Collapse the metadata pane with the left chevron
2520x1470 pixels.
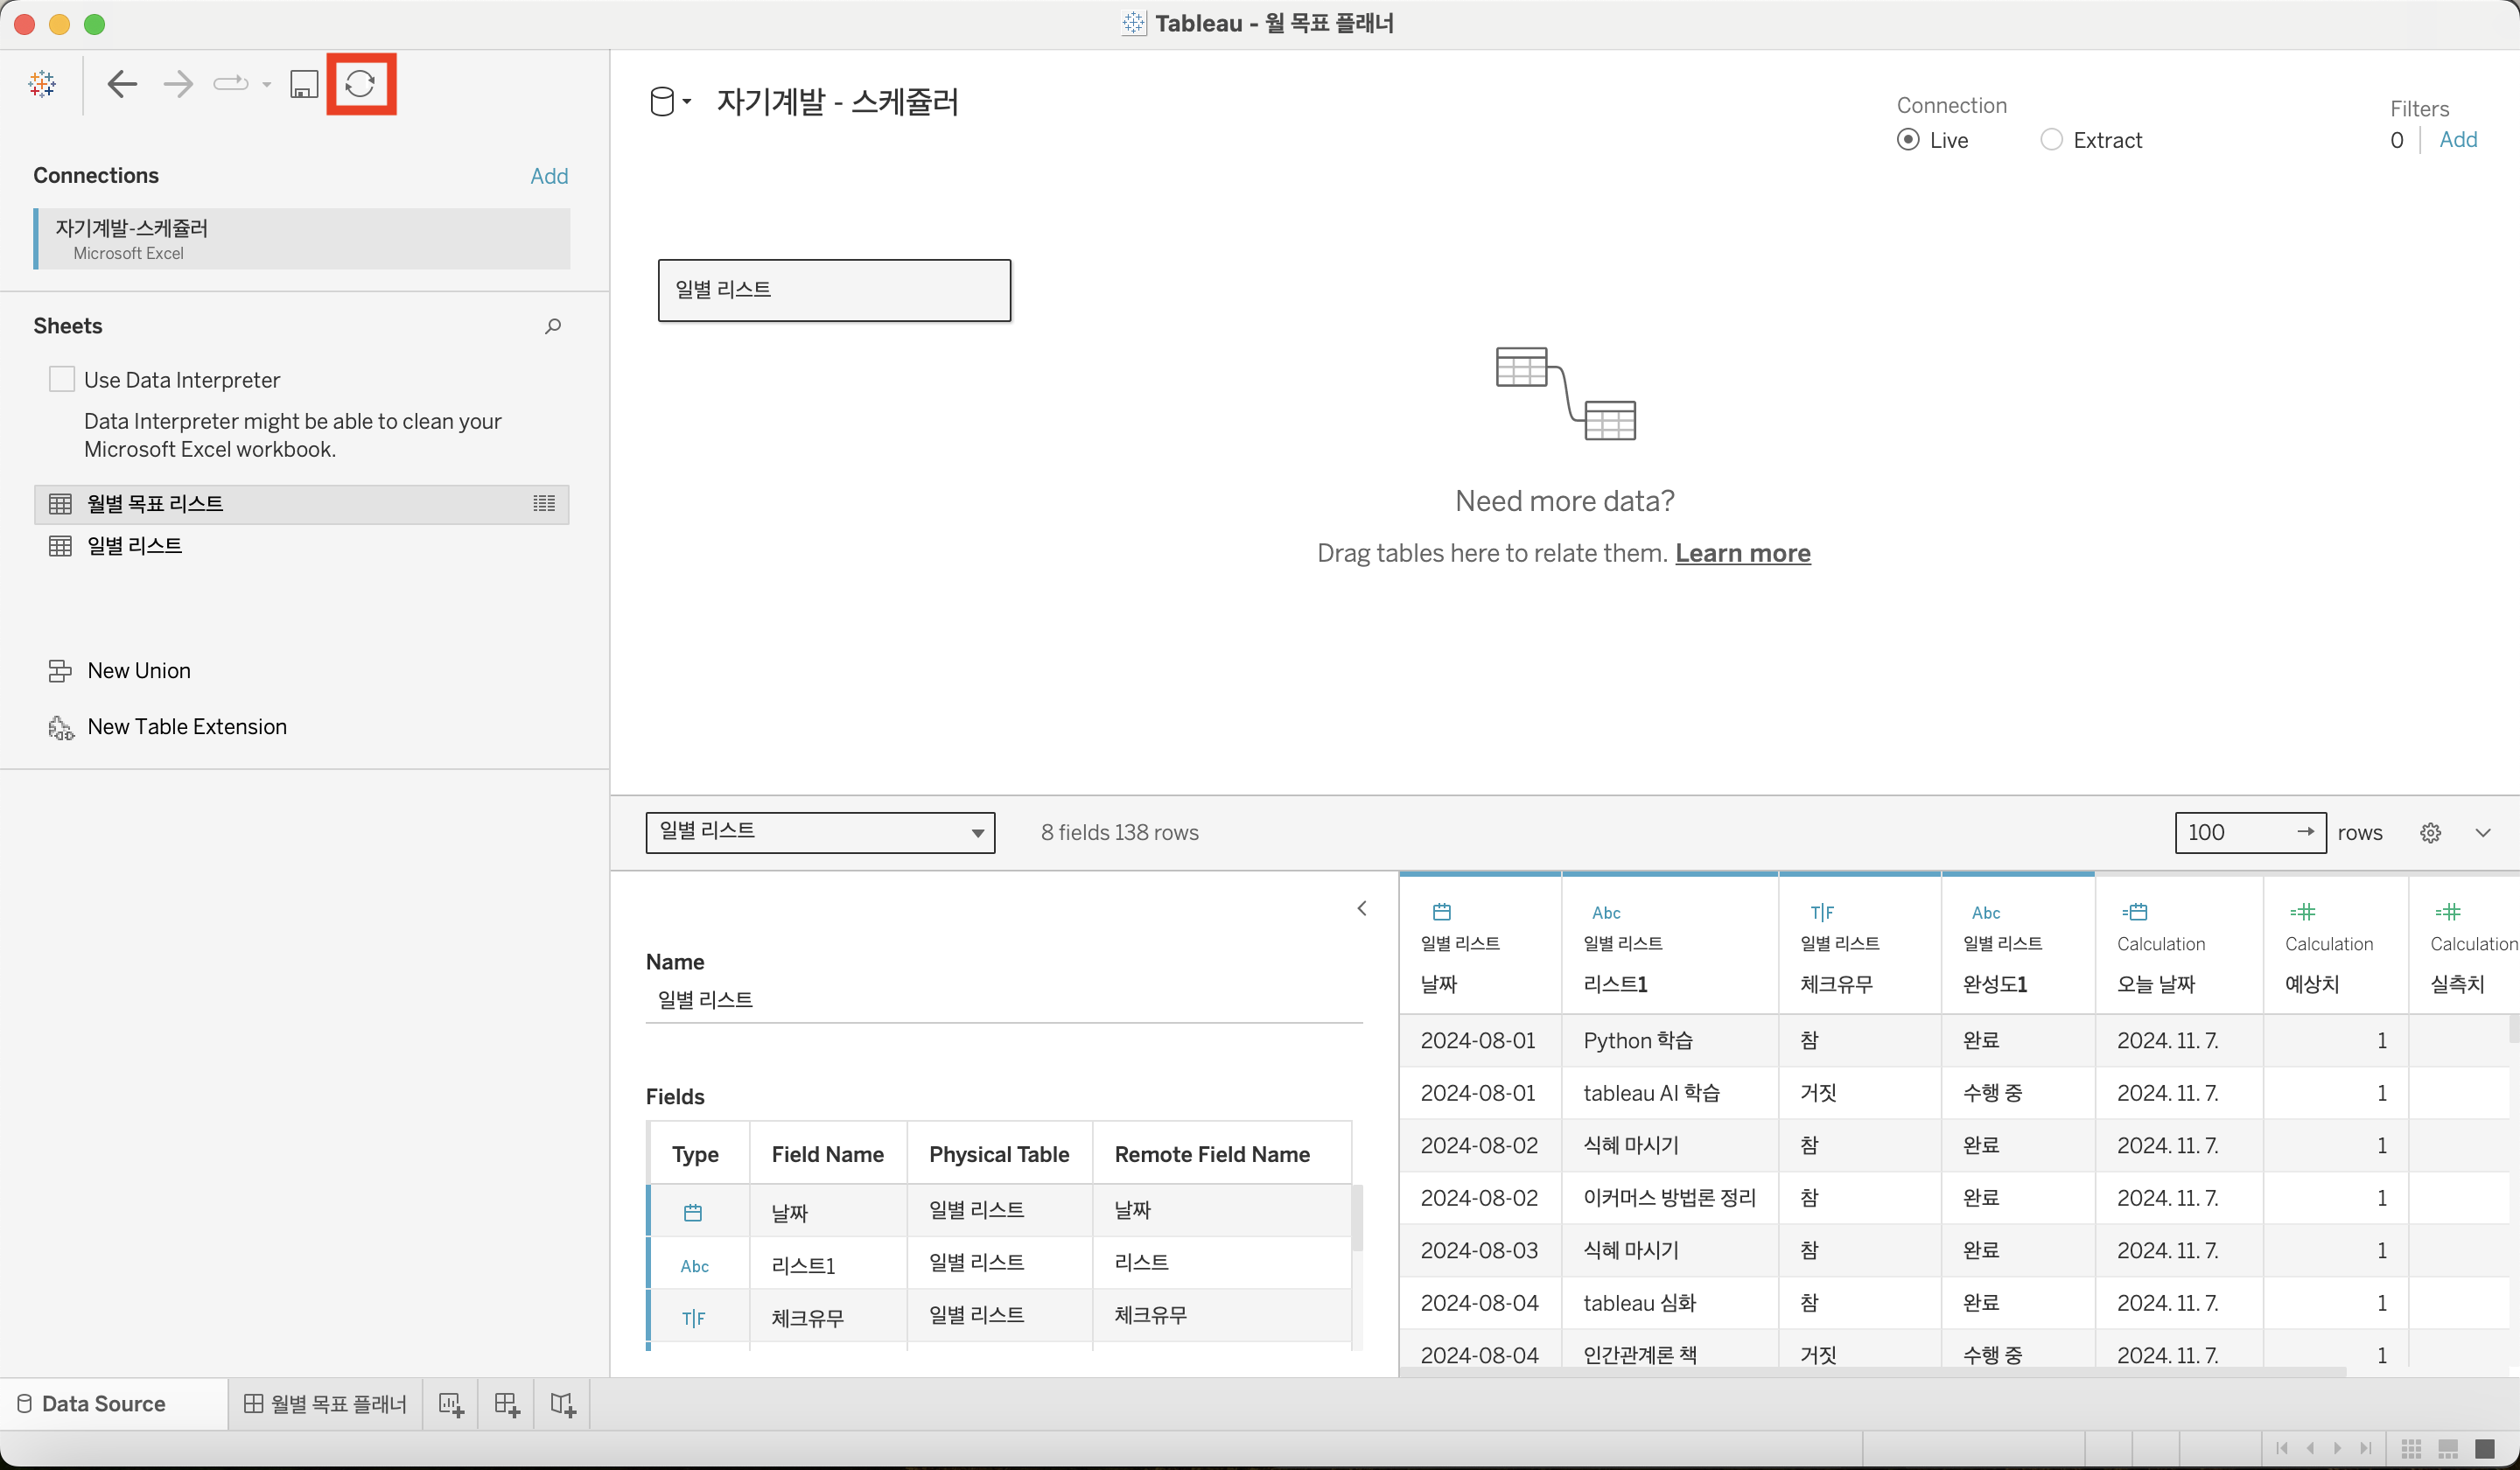pos(1362,909)
